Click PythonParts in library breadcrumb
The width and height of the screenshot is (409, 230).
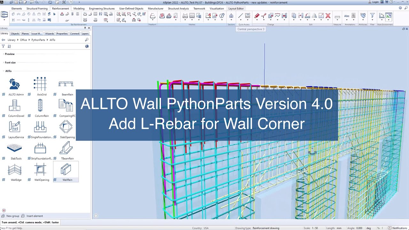(38, 40)
